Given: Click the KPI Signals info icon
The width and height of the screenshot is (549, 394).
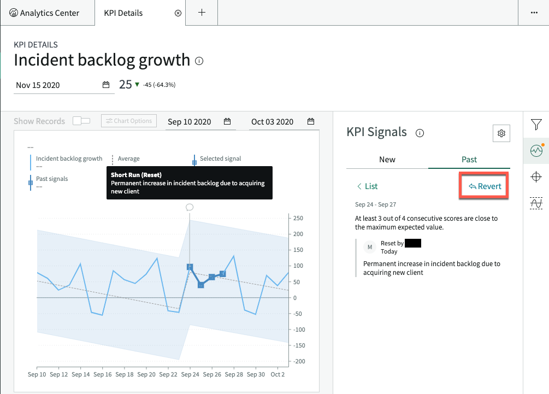Looking at the screenshot, I should coord(420,133).
